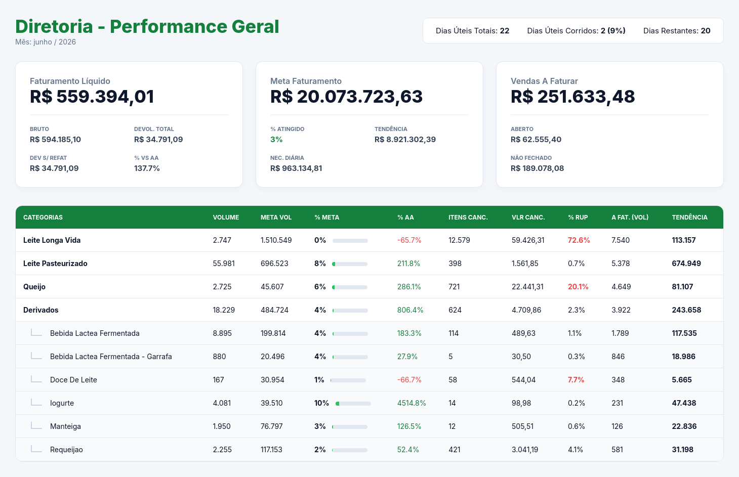Click the tree indent icon beside Doce De Leite
The height and width of the screenshot is (477, 739).
[36, 379]
